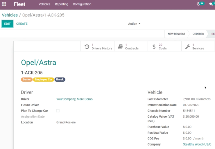Select the ORDERED status stage

198,34
